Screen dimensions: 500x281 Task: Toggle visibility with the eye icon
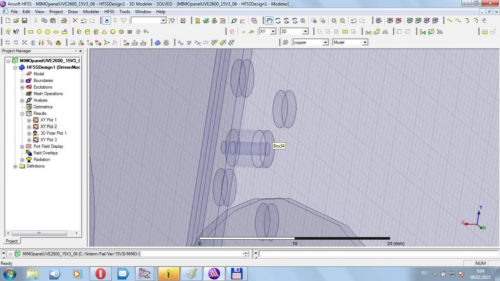(378, 21)
